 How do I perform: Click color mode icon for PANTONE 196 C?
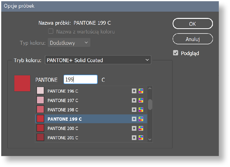141,91
